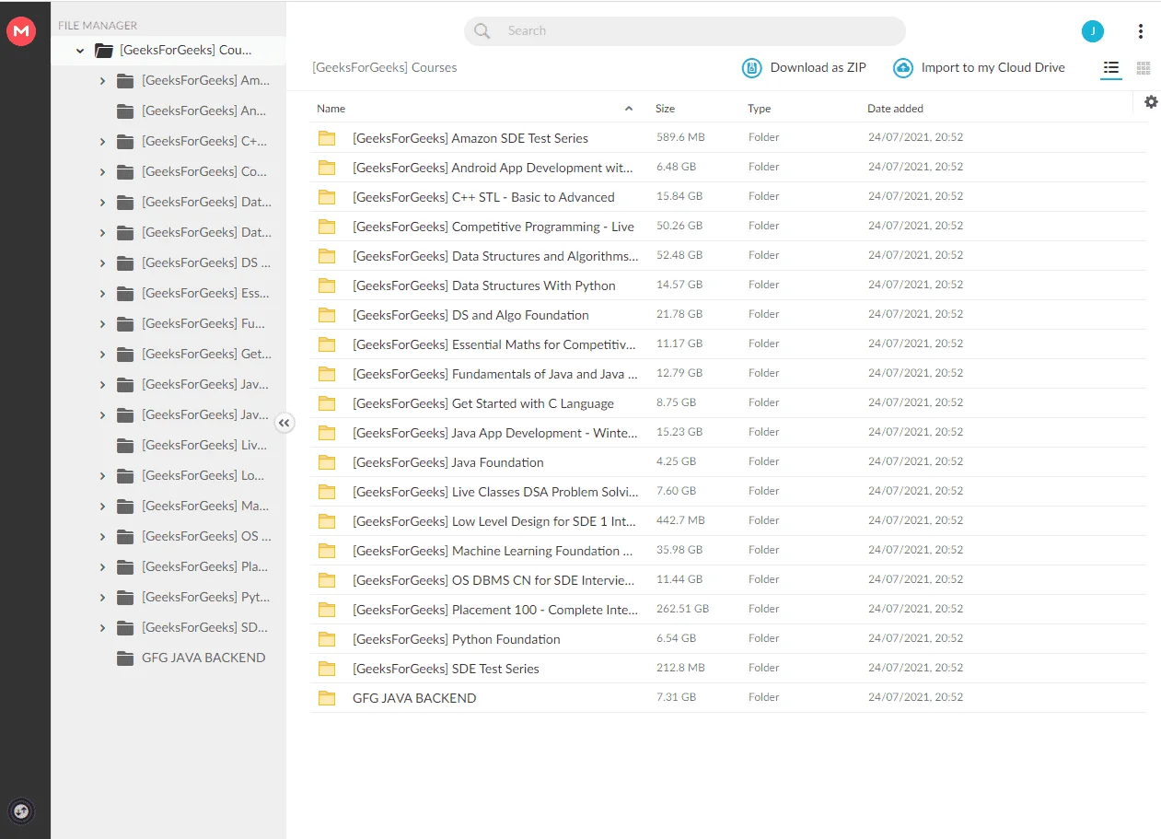1161x839 pixels.
Task: Click folder icon of DS and Algo Foundation
Action: [327, 315]
